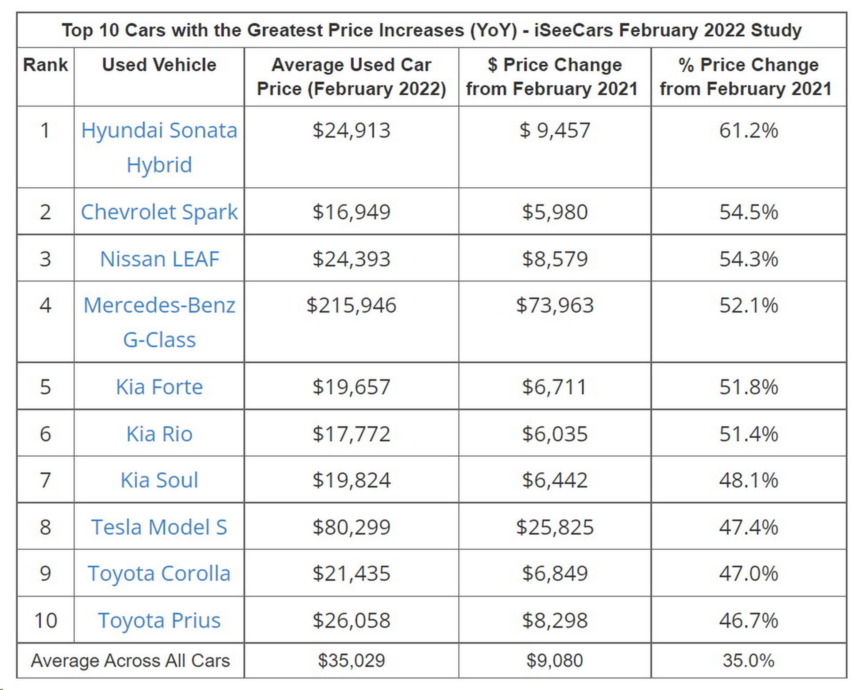852x690 pixels.
Task: Click the Average Across All Cars label
Action: (130, 661)
